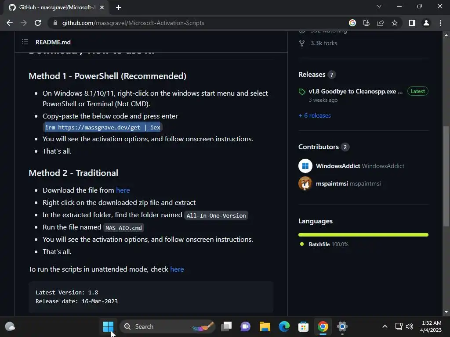
Task: Open Settings from taskbar
Action: pos(342,326)
